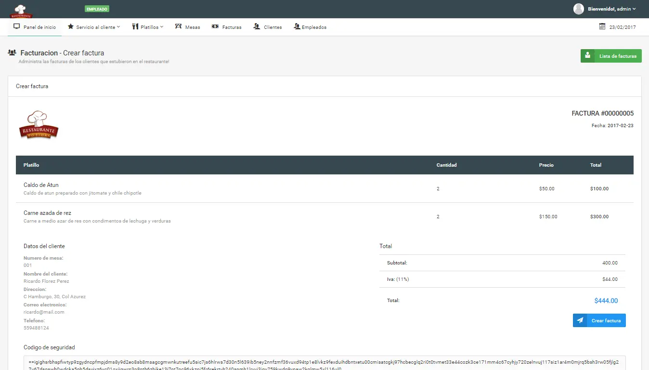The image size is (649, 370).
Task: Click the Restaurante logo on the invoice
Action: click(39, 125)
